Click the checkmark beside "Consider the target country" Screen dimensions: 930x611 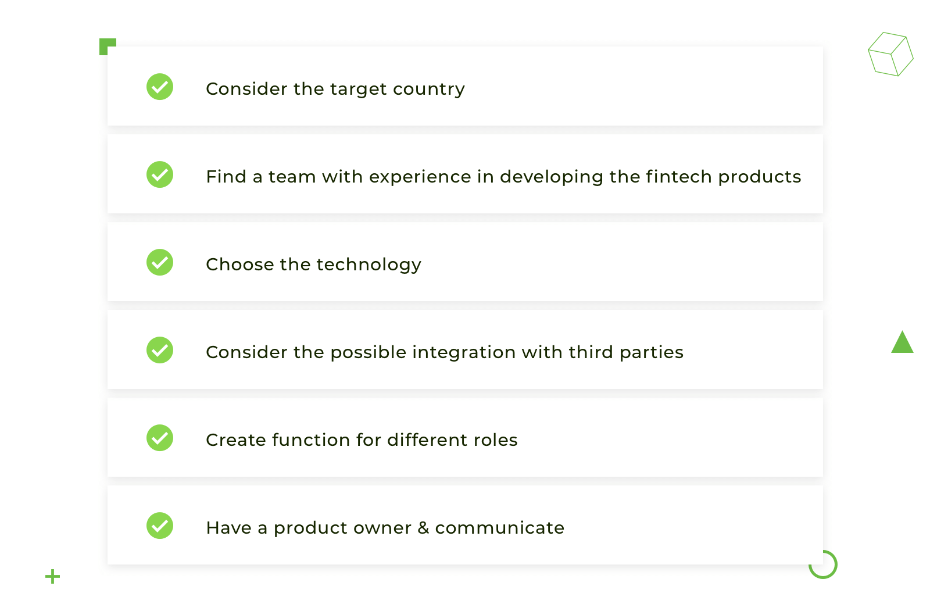(x=160, y=87)
